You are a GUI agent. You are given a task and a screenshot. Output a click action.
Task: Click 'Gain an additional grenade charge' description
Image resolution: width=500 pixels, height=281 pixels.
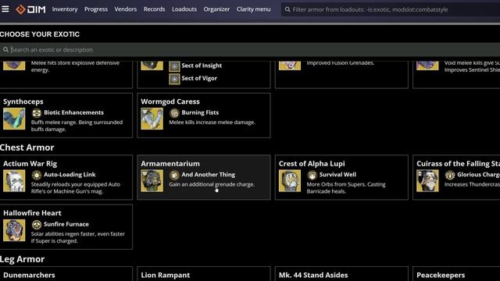pos(212,184)
